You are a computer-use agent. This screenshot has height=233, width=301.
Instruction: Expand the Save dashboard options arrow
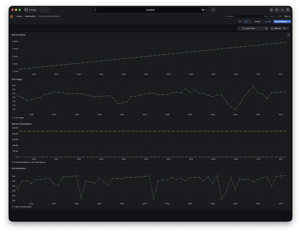pos(289,22)
